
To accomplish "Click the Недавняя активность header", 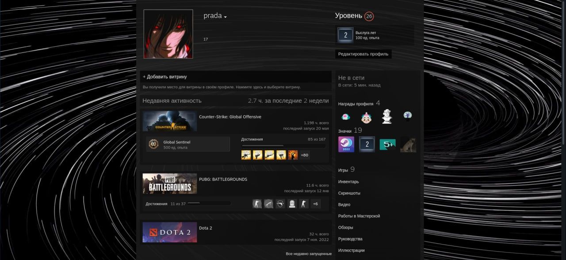I will [x=172, y=101].
